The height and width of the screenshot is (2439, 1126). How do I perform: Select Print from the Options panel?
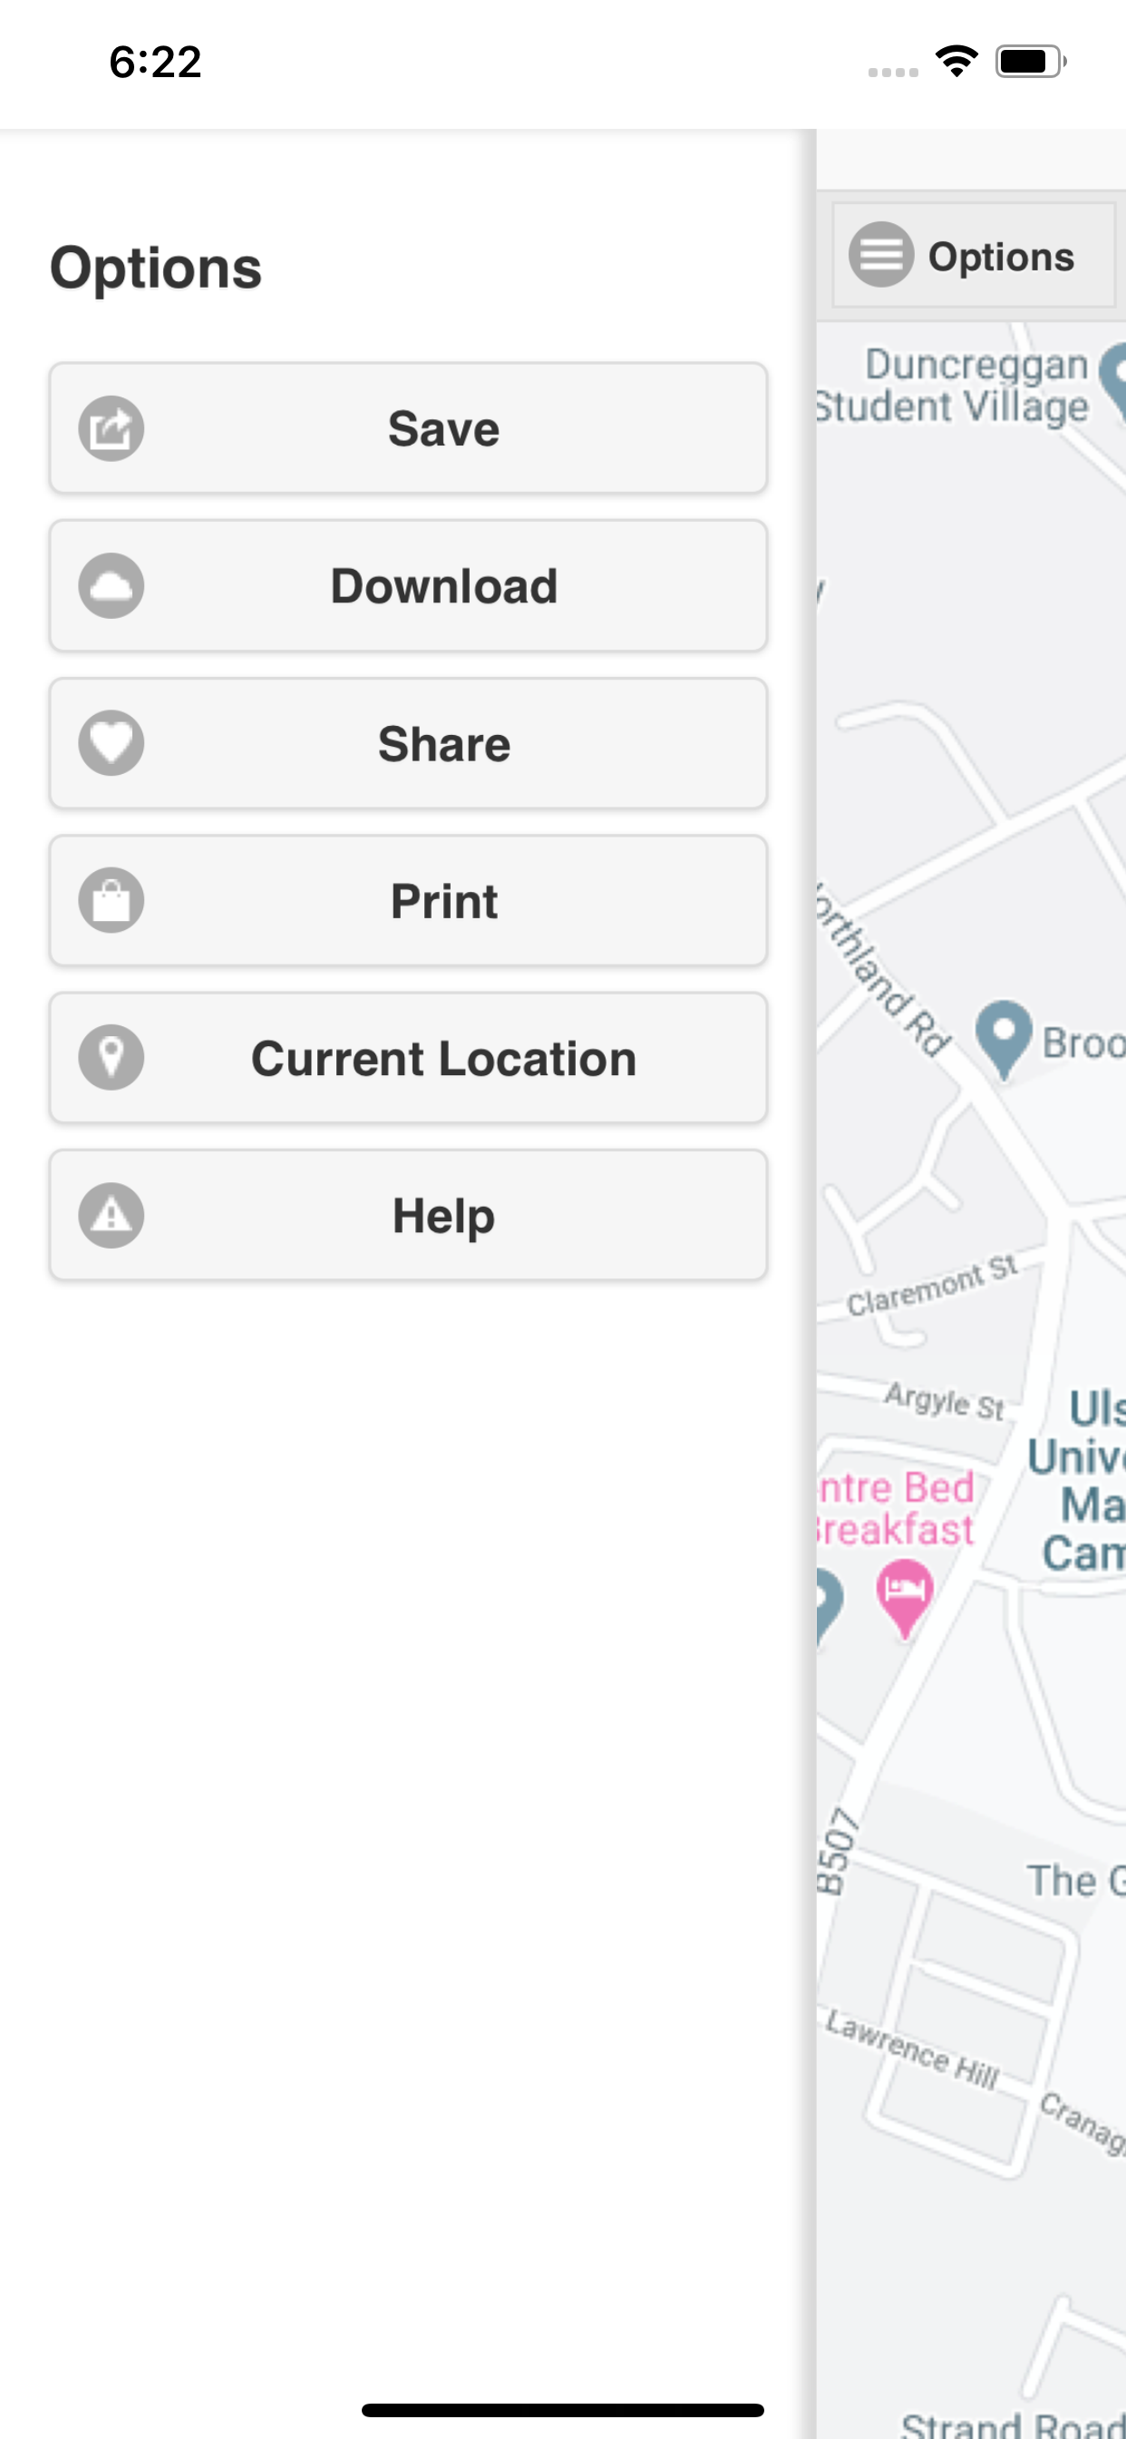click(x=408, y=900)
